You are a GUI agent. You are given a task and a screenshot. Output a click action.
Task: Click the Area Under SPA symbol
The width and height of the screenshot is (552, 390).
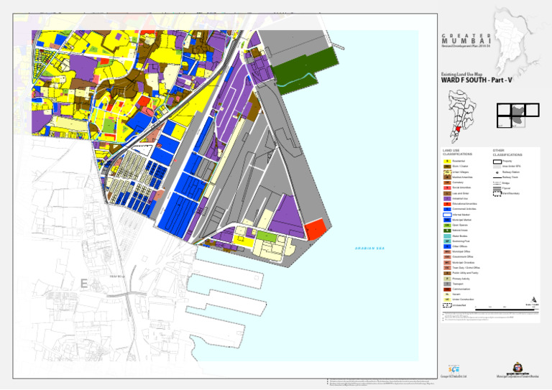[497, 167]
